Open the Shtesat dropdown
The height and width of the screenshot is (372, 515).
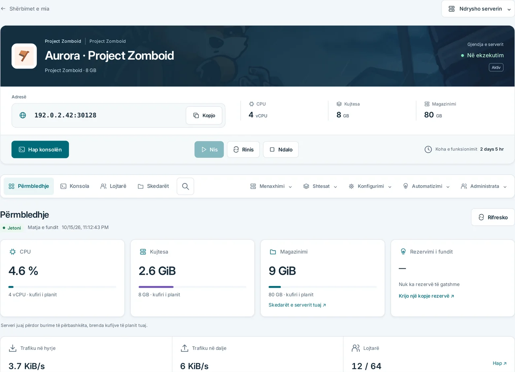[x=320, y=186]
